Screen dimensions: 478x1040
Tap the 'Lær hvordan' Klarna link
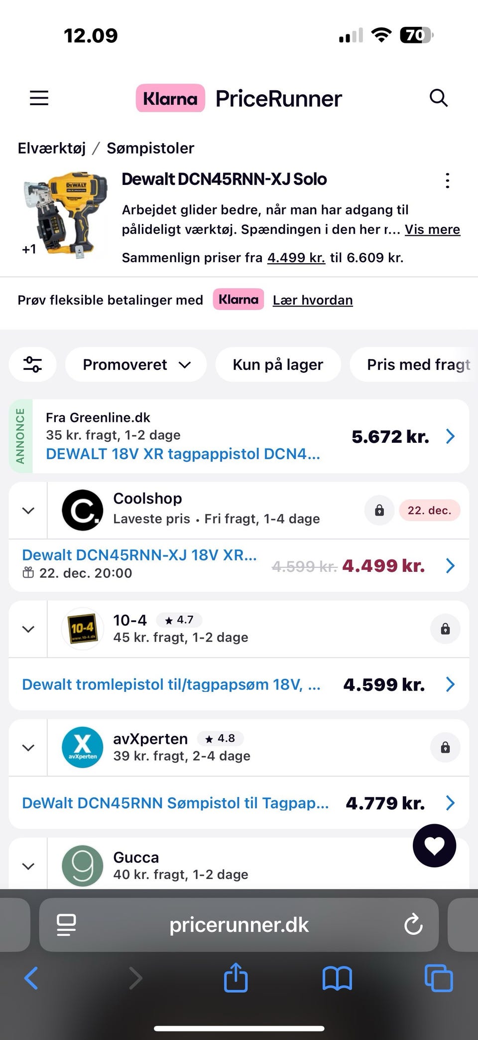tap(313, 300)
